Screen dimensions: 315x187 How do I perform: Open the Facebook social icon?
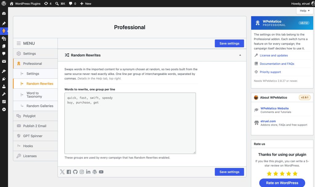(69, 172)
